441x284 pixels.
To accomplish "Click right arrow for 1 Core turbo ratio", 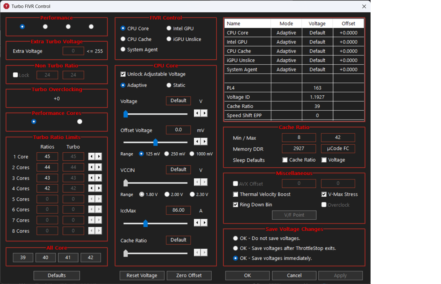I will coord(99,157).
